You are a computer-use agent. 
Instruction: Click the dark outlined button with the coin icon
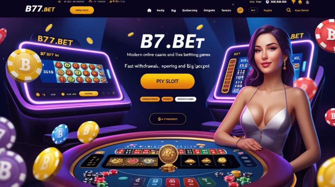(168, 119)
